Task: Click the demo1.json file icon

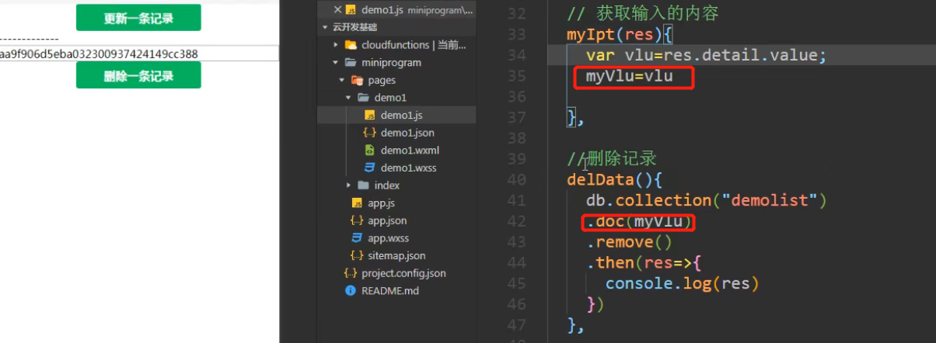Action: 370,133
